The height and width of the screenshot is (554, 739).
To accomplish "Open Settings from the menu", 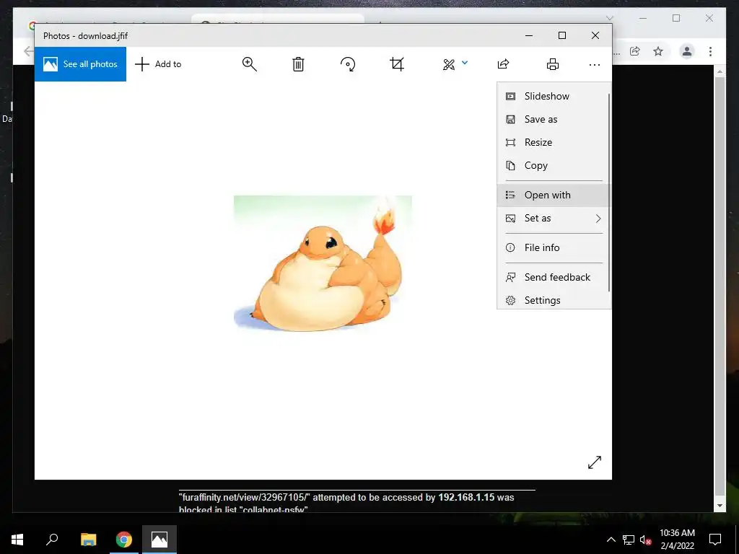I will click(554, 300).
